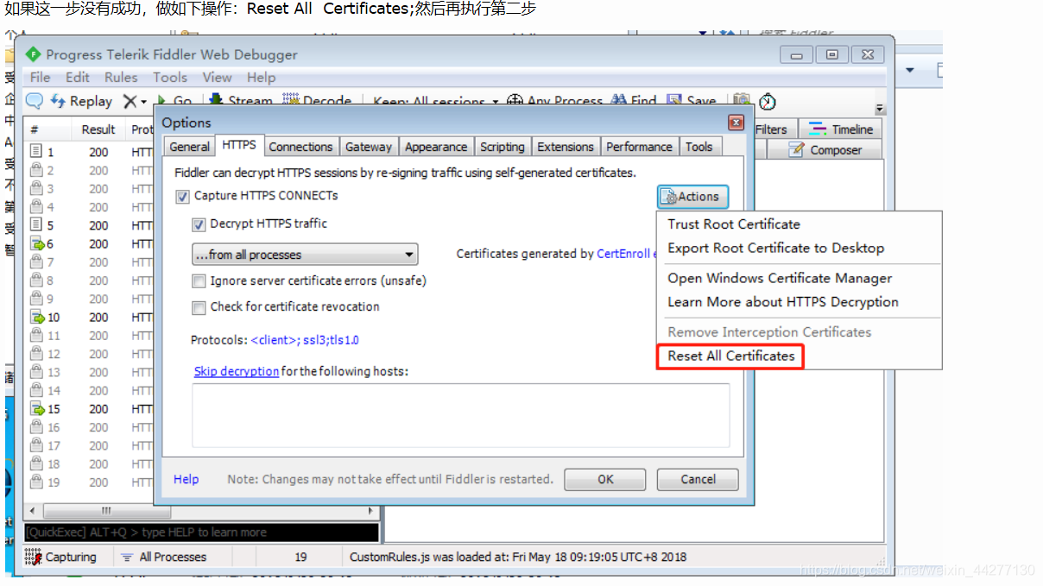The image size is (1043, 586).
Task: Open the Composer tab
Action: coord(825,150)
